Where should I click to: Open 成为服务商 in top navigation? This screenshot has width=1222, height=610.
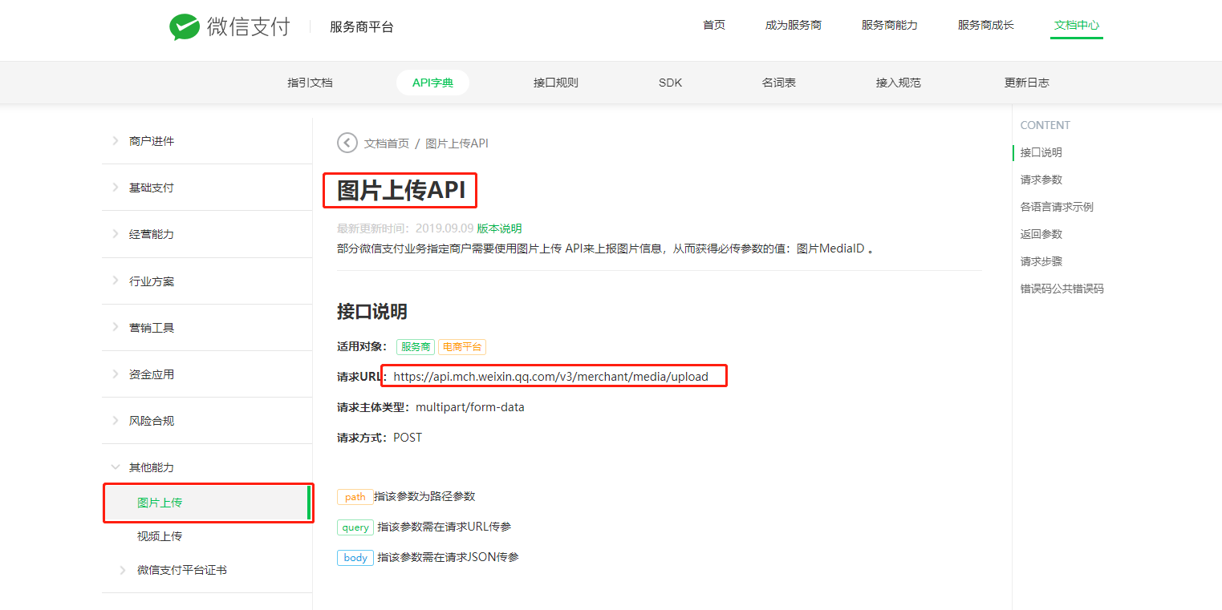click(794, 26)
